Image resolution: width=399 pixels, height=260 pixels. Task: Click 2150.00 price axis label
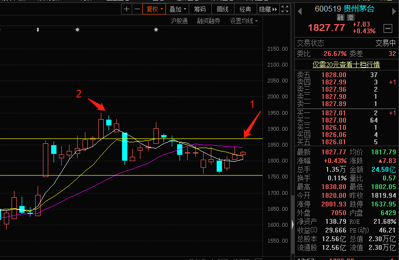(x=277, y=49)
